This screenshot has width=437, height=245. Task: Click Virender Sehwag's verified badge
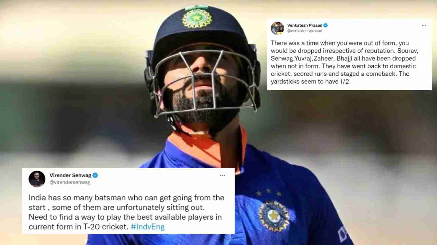95,175
